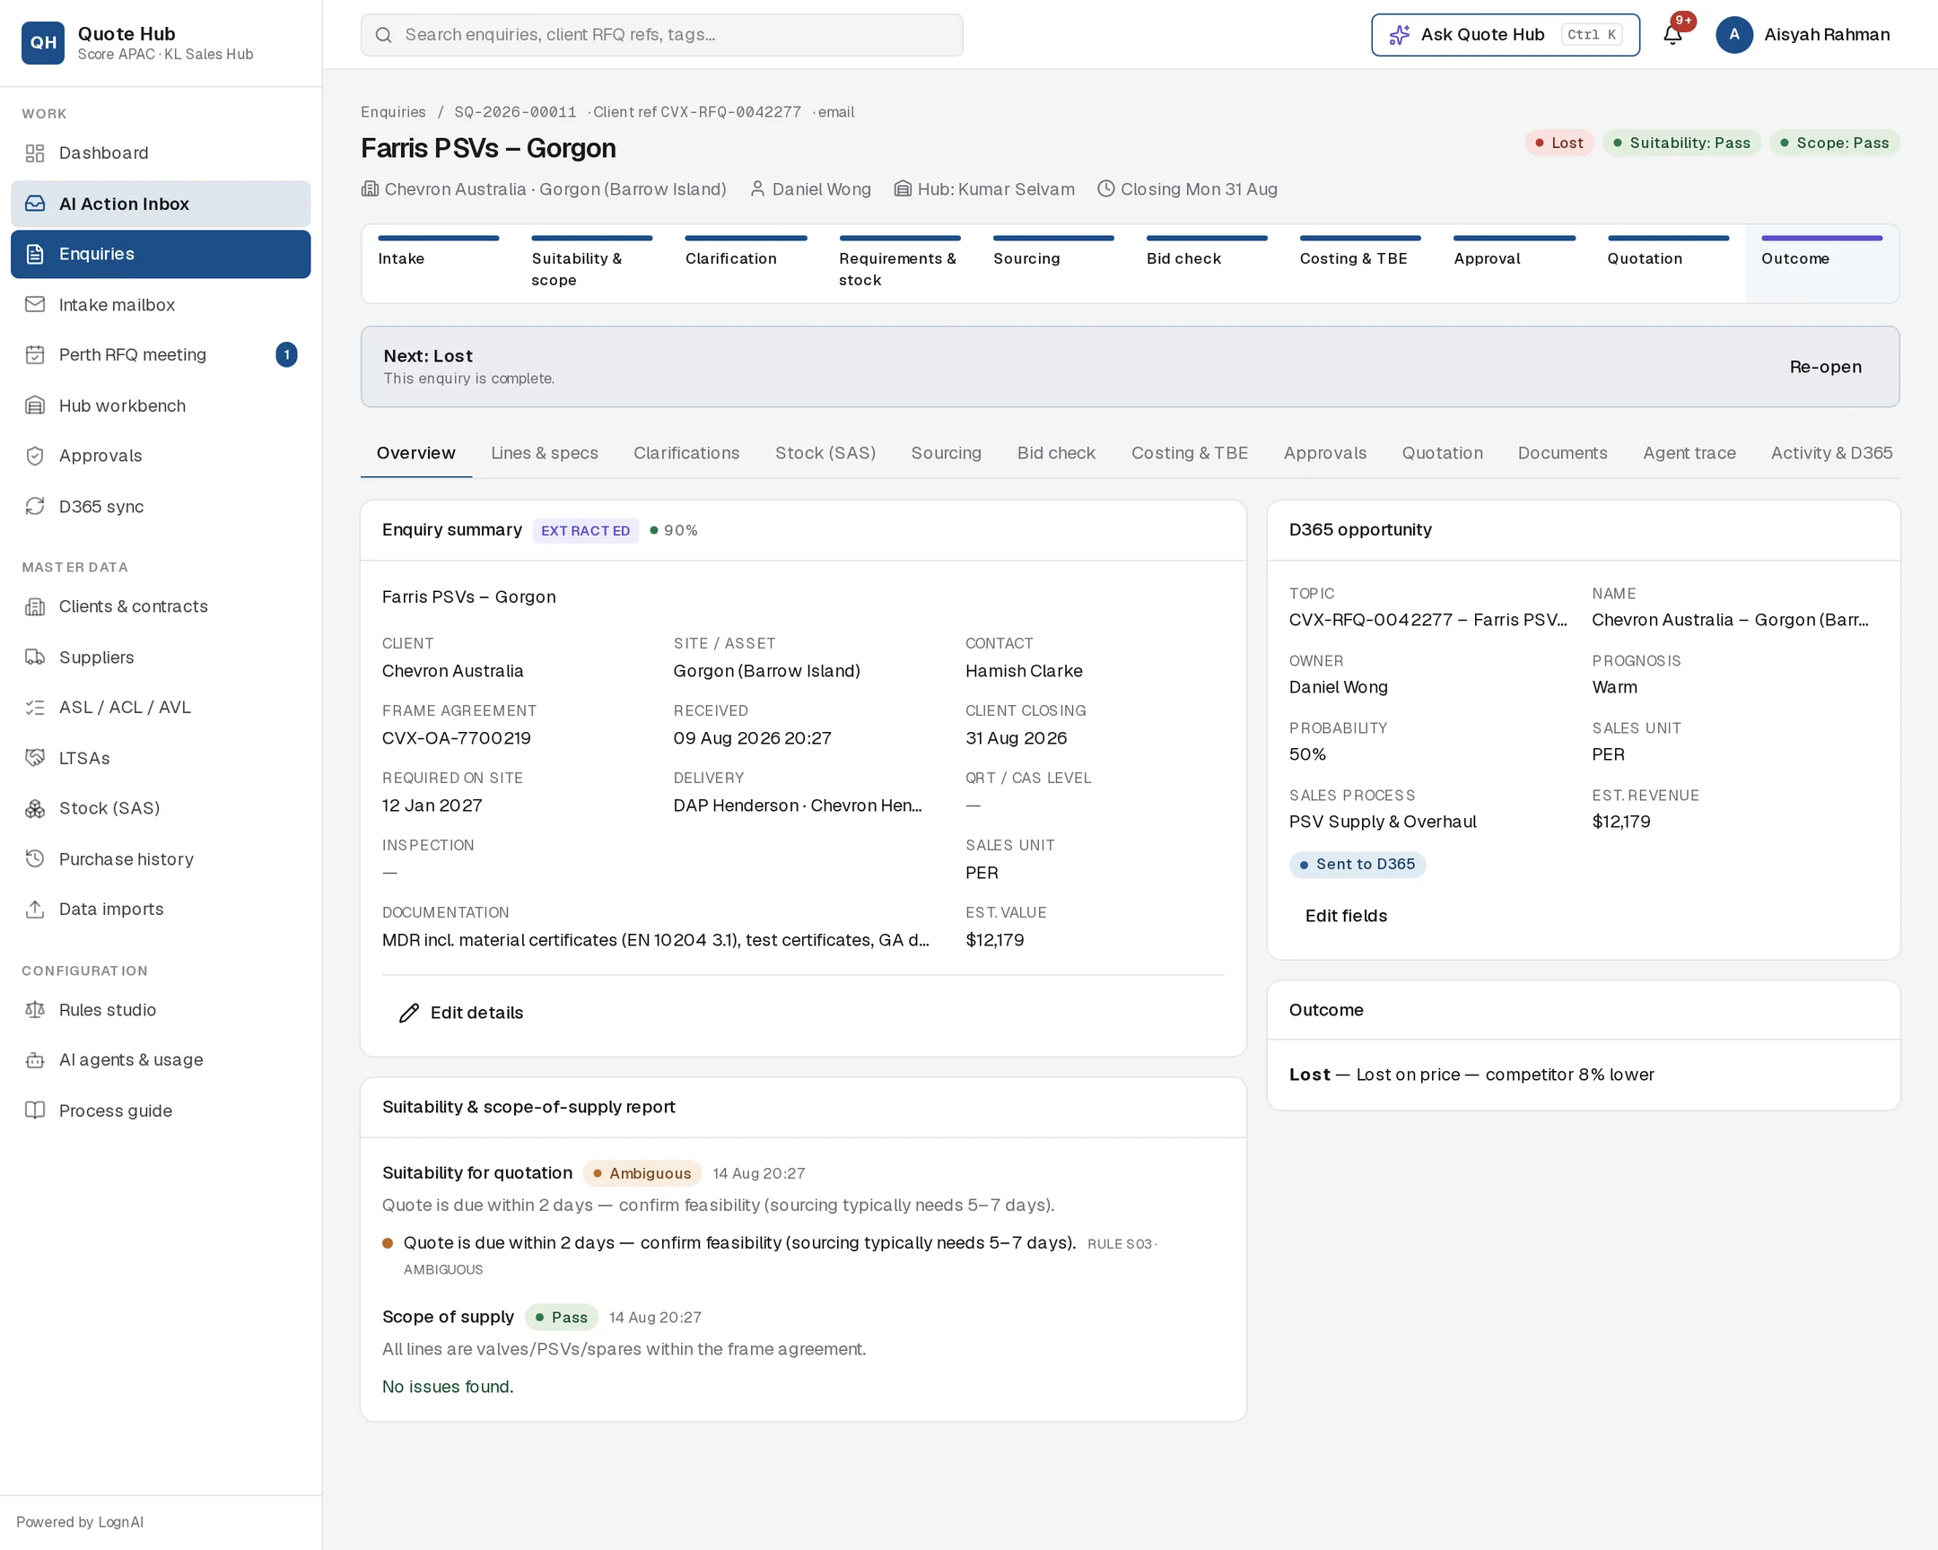The width and height of the screenshot is (1938, 1550).
Task: Open Clients & contracts master data
Action: point(161,606)
